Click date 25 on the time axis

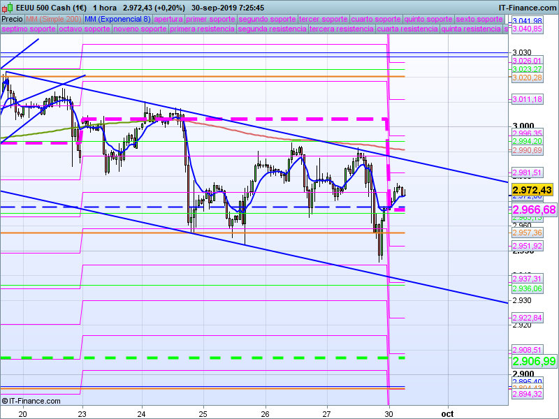(203, 414)
